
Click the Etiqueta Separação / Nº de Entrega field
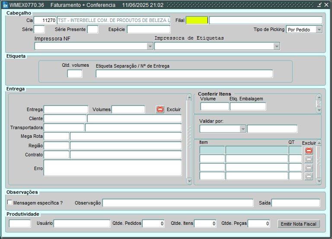point(185,74)
